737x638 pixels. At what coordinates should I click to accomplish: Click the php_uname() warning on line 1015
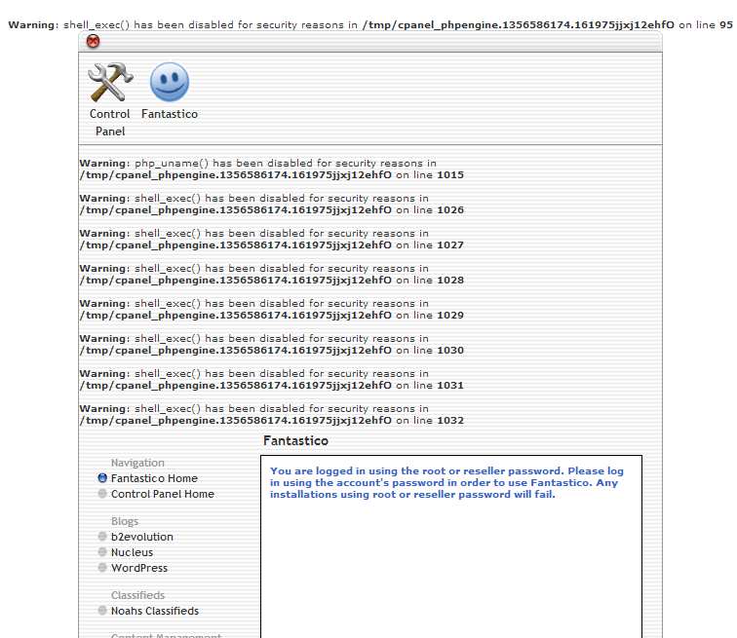coord(272,169)
